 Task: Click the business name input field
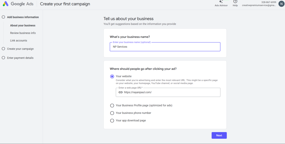165,47
